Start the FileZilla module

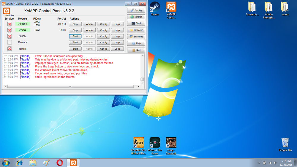pyautogui.click(x=75, y=36)
